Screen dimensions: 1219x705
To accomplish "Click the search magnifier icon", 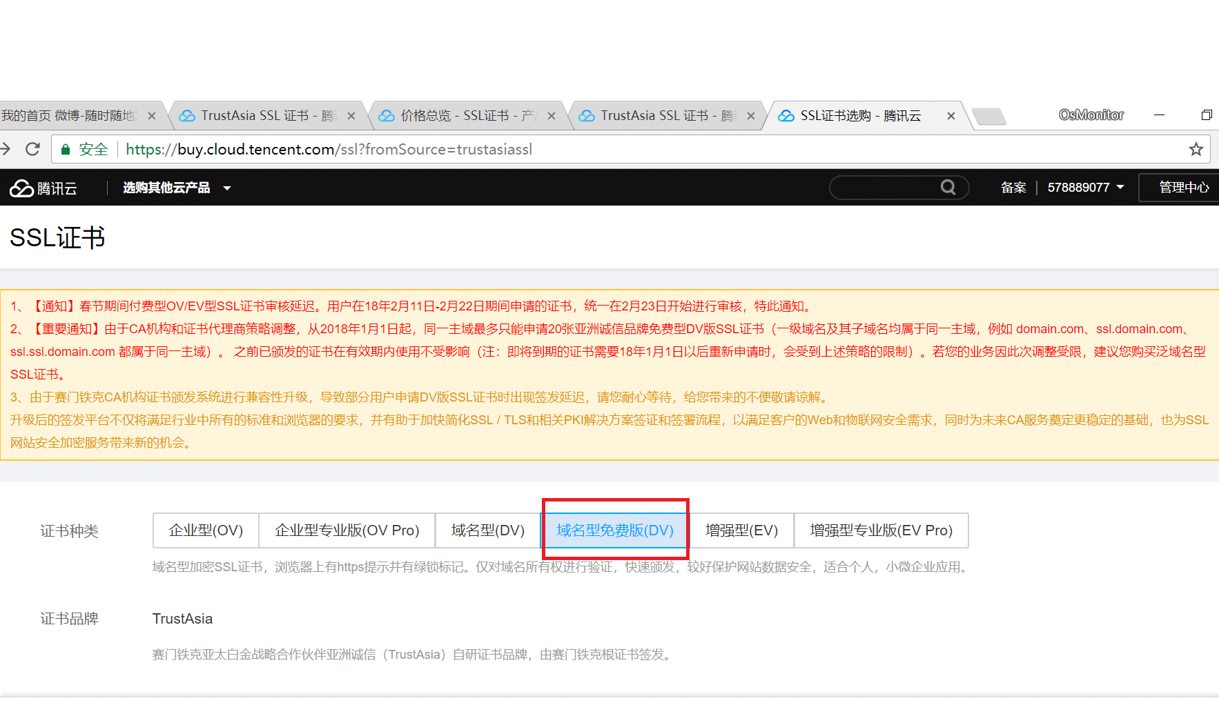I will point(948,187).
